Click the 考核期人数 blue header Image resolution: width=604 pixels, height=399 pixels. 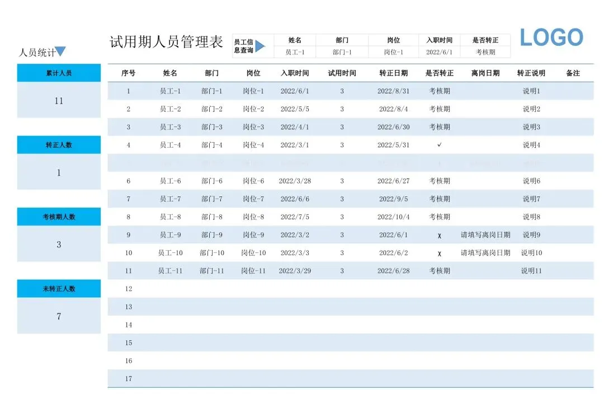point(59,217)
